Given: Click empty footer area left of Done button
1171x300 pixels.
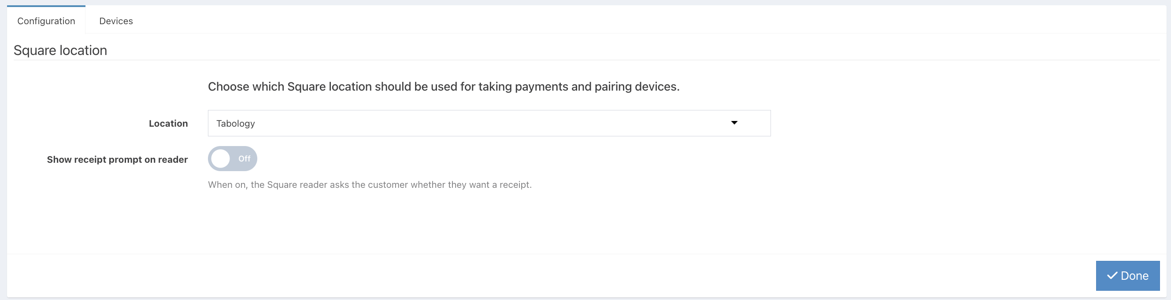Looking at the screenshot, I should point(545,275).
